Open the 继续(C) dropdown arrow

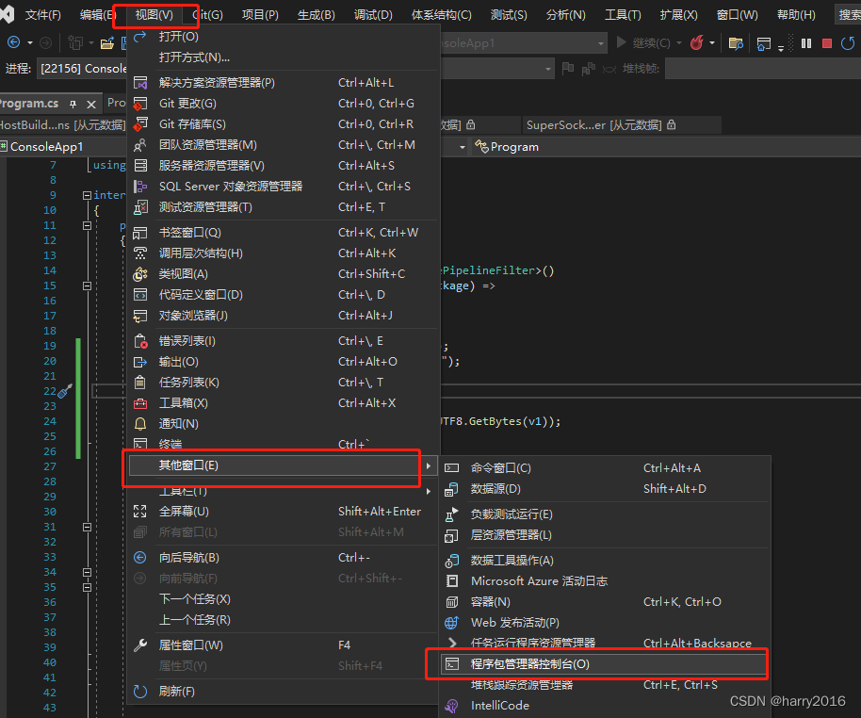[678, 42]
